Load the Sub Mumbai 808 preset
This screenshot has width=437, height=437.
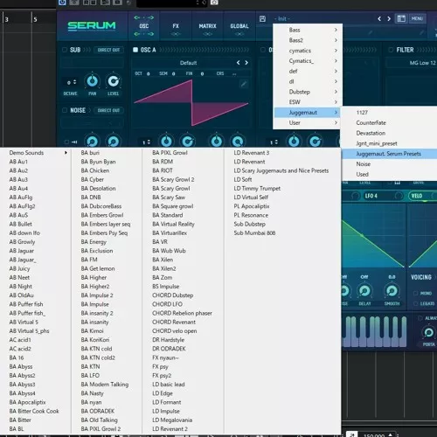[254, 233]
